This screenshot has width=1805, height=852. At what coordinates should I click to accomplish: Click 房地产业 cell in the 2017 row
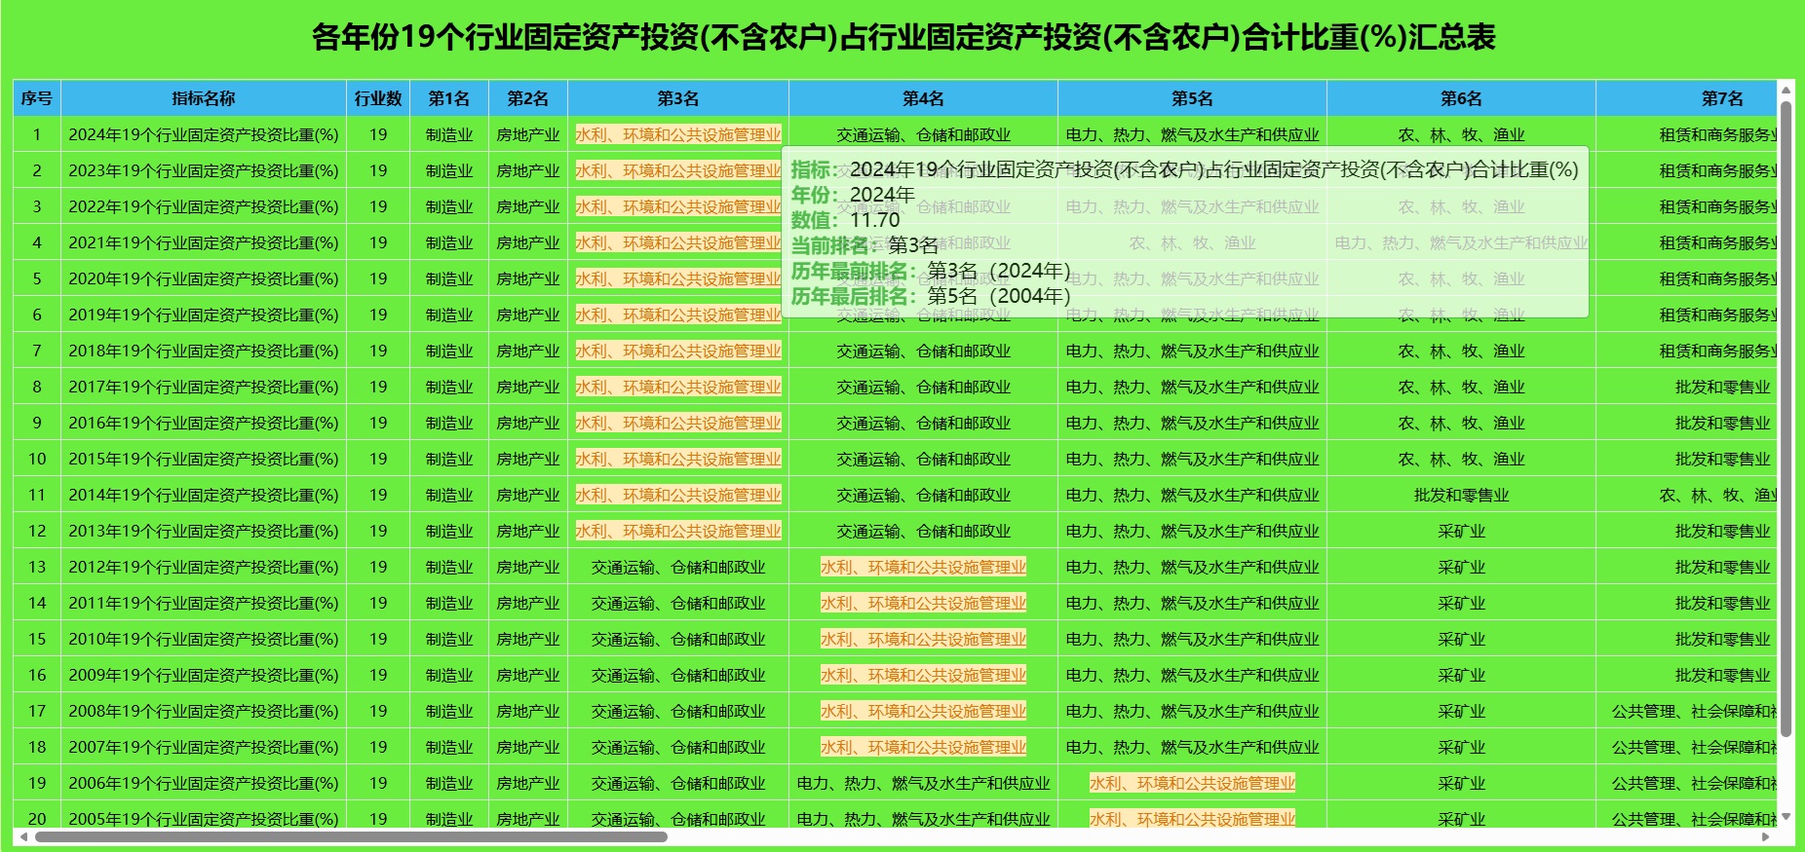point(528,388)
